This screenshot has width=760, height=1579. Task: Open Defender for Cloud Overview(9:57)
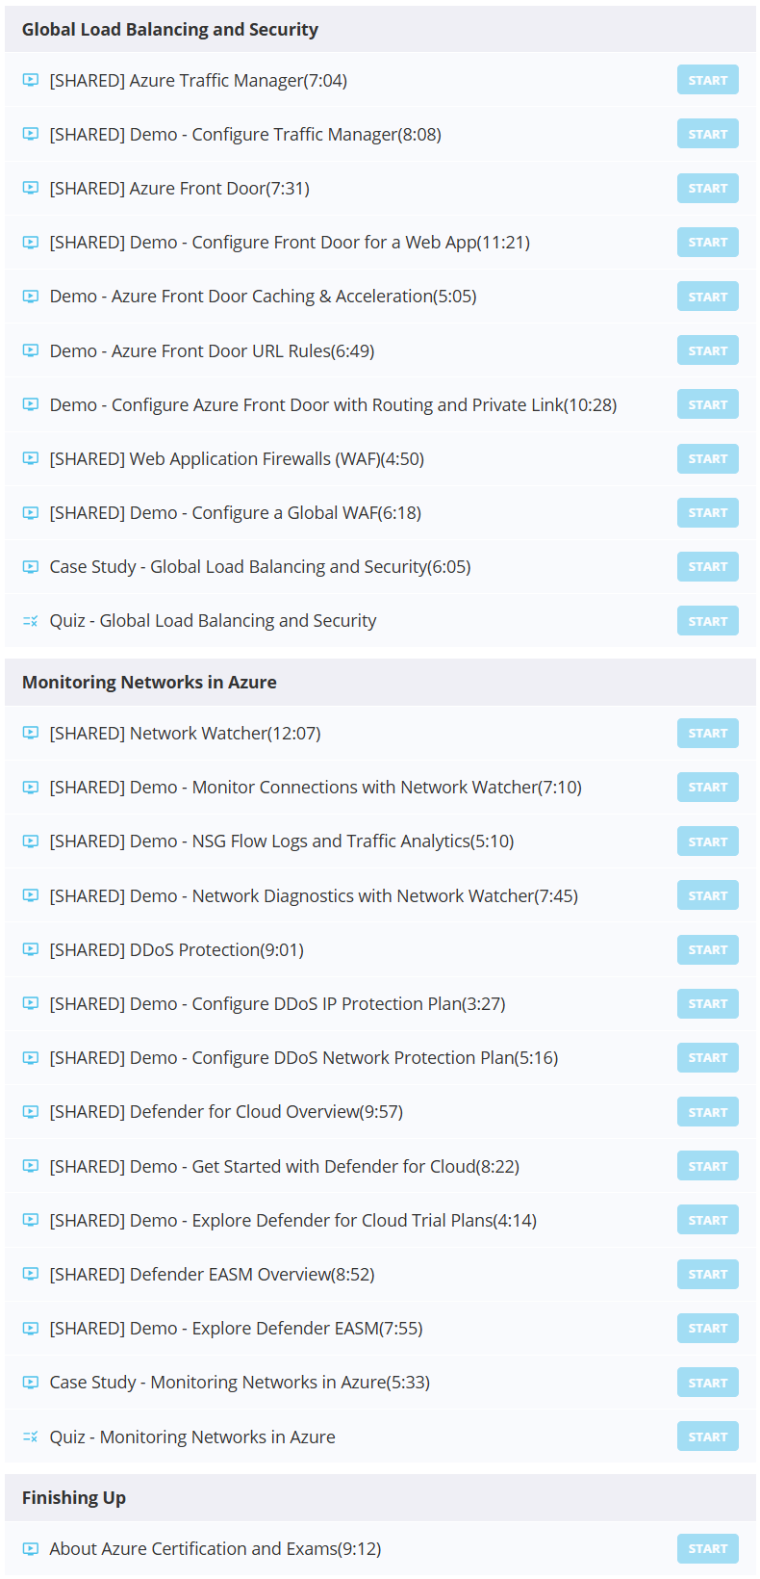pos(226,1112)
